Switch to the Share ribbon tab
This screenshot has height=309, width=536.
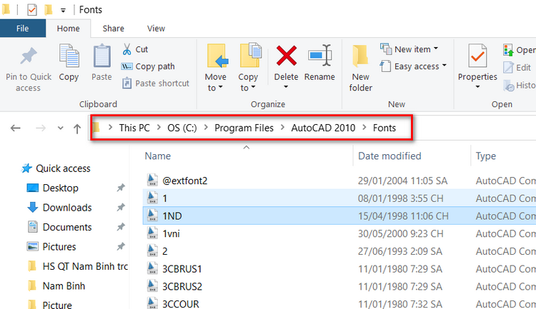(113, 29)
